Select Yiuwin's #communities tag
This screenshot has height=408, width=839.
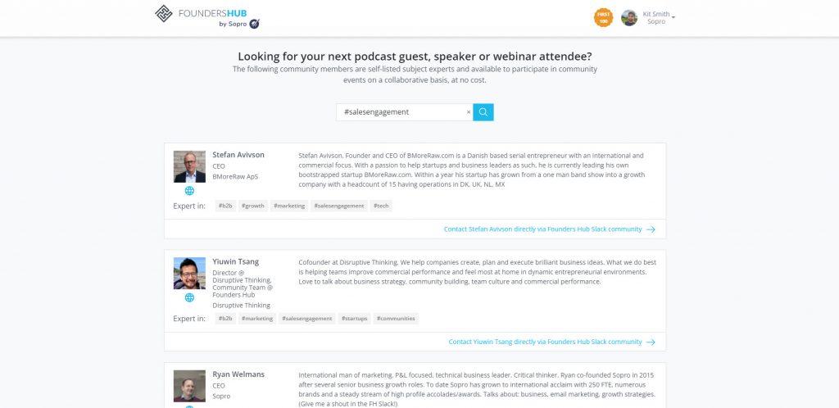pos(397,318)
